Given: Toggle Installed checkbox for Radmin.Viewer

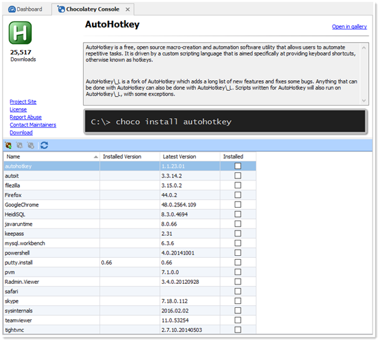Looking at the screenshot, I should click(238, 282).
